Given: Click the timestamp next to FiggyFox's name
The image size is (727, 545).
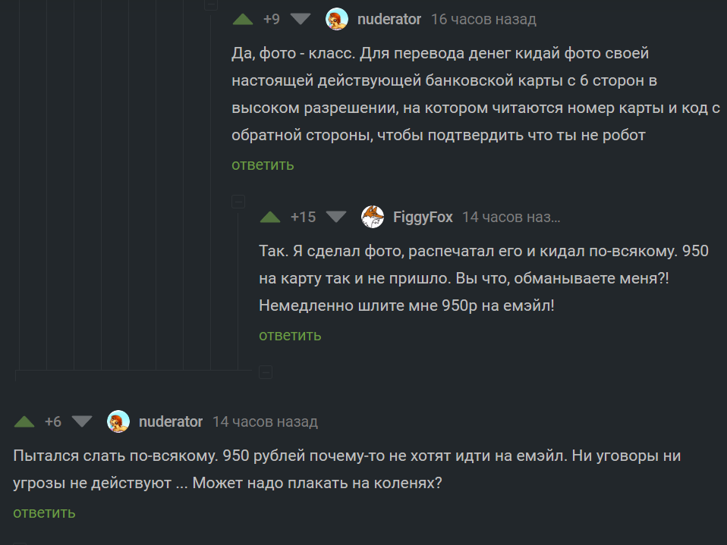Looking at the screenshot, I should [x=511, y=218].
